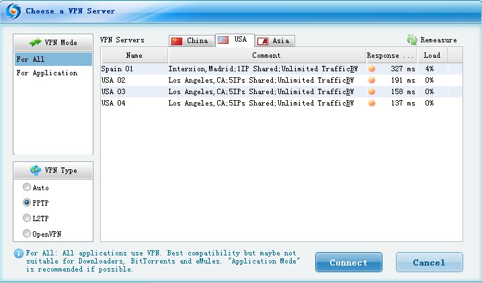
Task: Click the blue info icon at bottom
Action: click(x=19, y=253)
